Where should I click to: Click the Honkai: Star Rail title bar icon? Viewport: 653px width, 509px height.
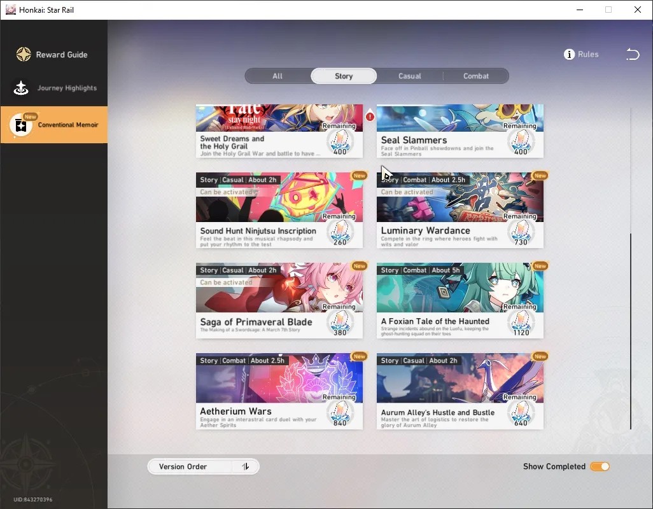coord(10,10)
